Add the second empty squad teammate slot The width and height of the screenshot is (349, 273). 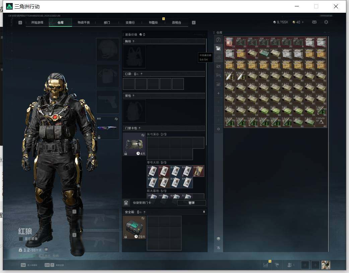(315, 265)
